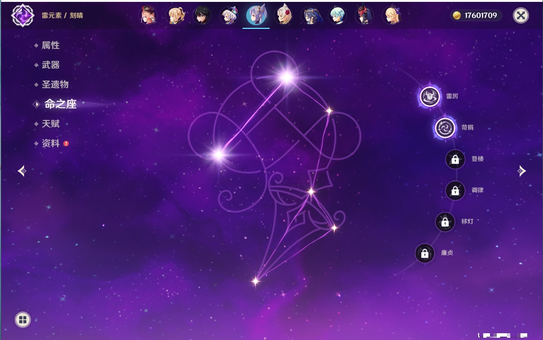Go to previous character with left arrow
The image size is (543, 340).
(22, 171)
